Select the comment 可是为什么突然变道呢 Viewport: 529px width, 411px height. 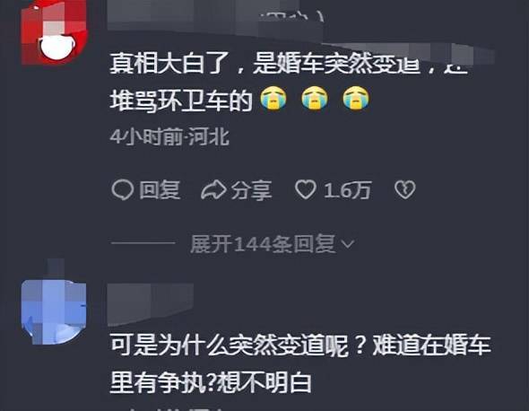click(230, 345)
